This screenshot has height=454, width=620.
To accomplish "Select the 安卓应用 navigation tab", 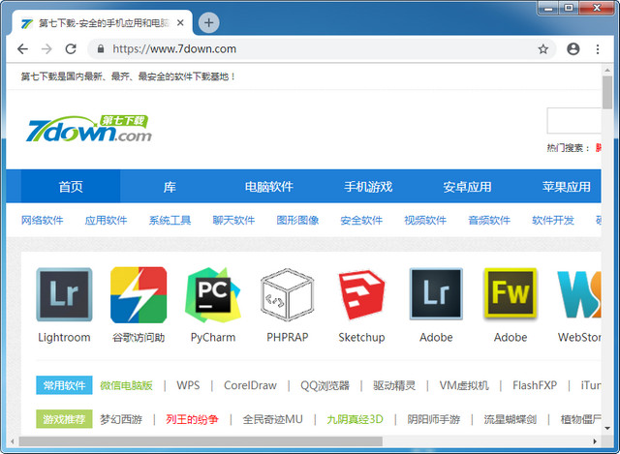I will [467, 187].
